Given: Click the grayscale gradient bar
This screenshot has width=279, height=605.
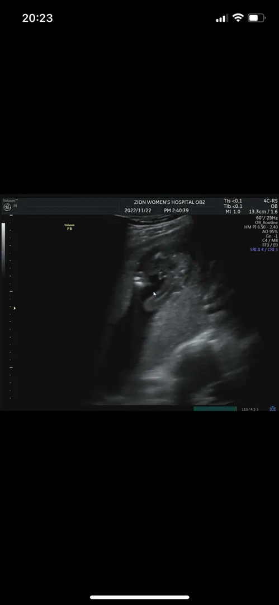Looking at the screenshot, I should tap(4, 249).
